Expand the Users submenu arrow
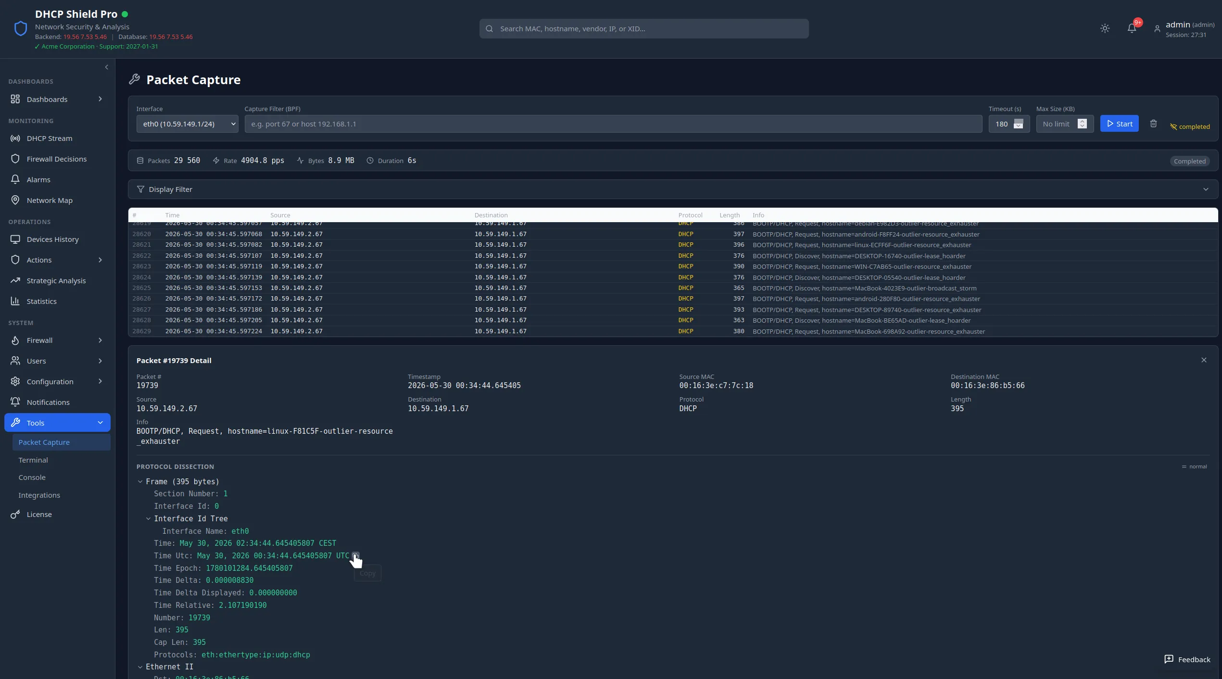 tap(100, 361)
